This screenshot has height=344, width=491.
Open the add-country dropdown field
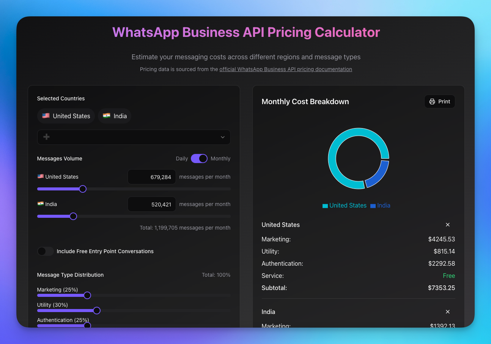pyautogui.click(x=134, y=137)
